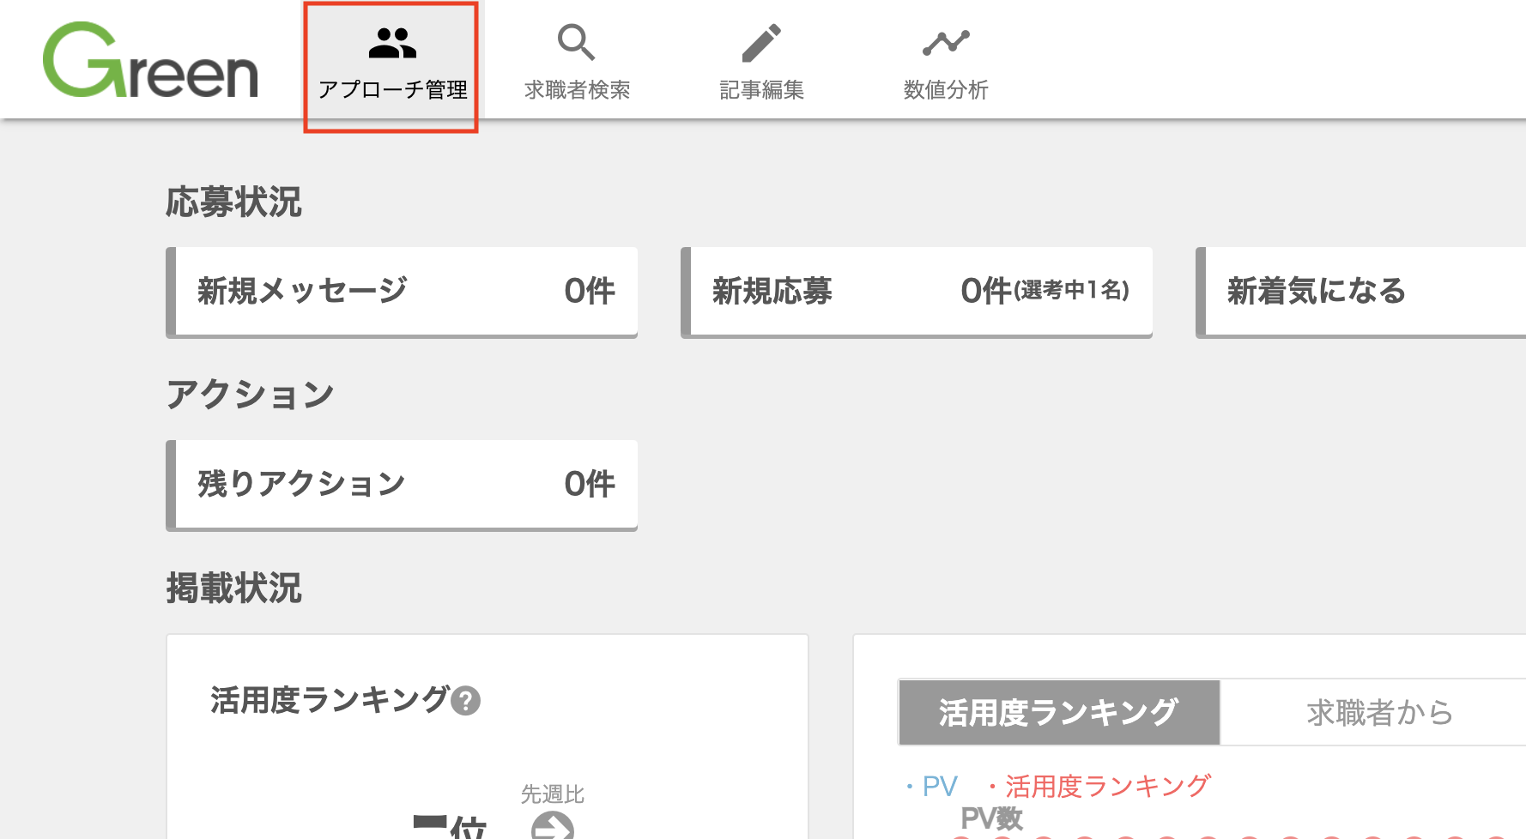
Task: Click the line chart icon for 数値分析
Action: pos(946,42)
